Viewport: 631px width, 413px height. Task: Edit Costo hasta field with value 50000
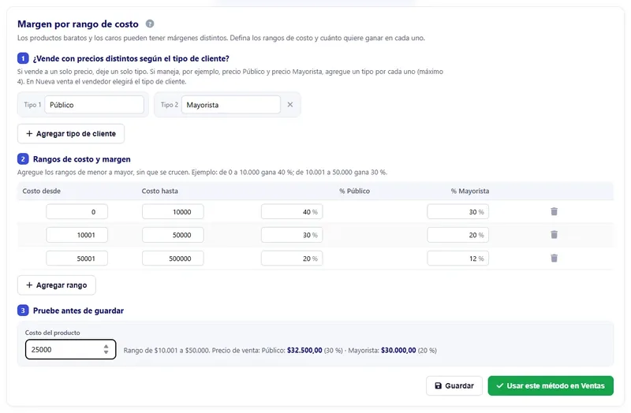point(173,235)
